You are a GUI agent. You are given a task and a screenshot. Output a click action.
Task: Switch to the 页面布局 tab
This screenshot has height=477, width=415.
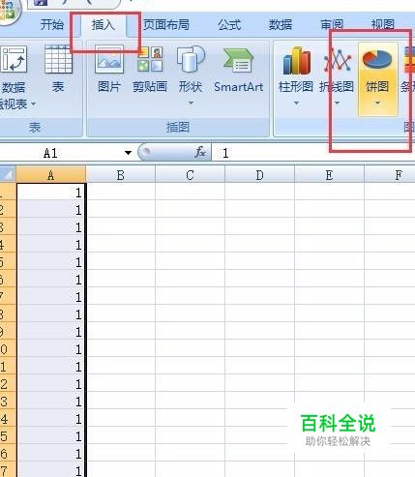[166, 24]
